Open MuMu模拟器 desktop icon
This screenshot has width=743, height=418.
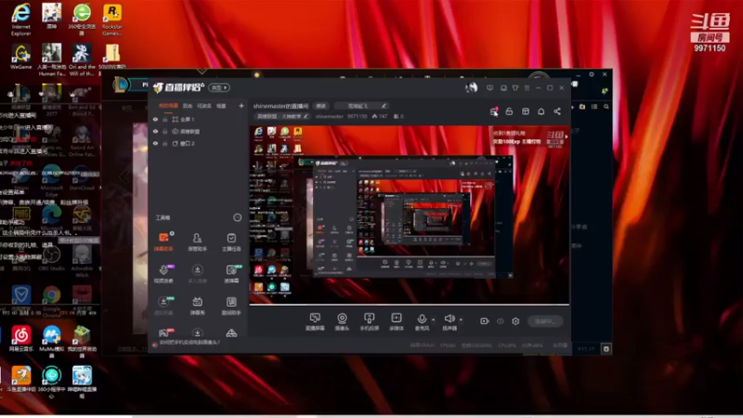pos(51,340)
